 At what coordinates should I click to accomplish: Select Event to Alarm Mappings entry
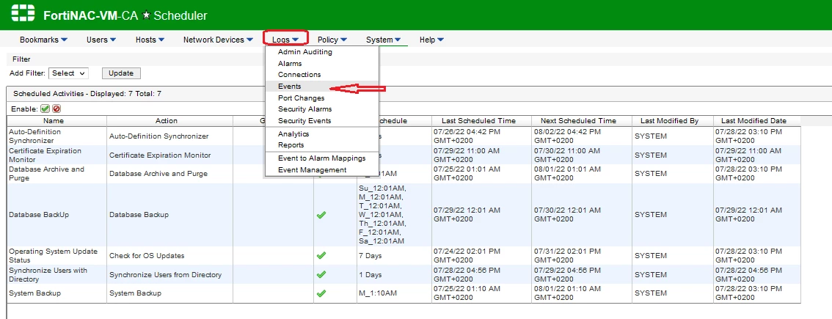point(321,158)
